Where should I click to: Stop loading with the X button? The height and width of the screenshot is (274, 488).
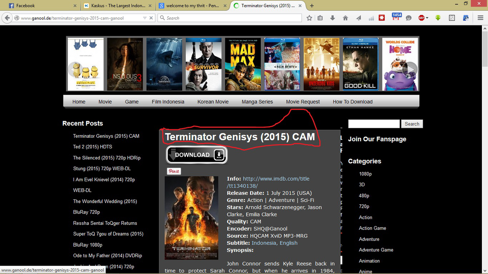[151, 18]
